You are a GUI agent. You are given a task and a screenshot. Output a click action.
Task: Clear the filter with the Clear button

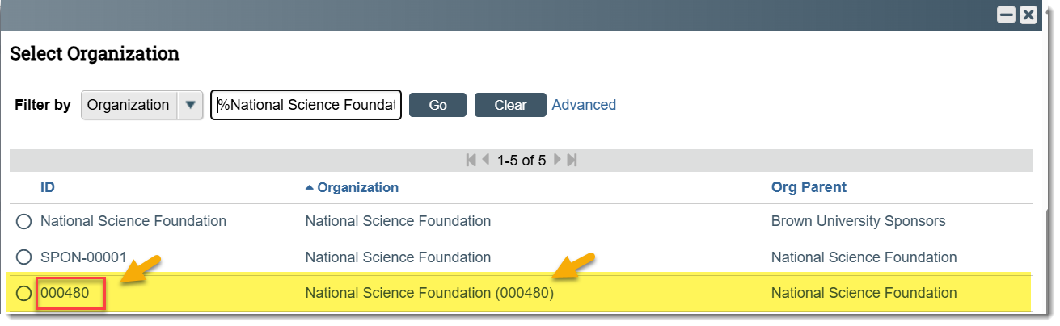[510, 105]
